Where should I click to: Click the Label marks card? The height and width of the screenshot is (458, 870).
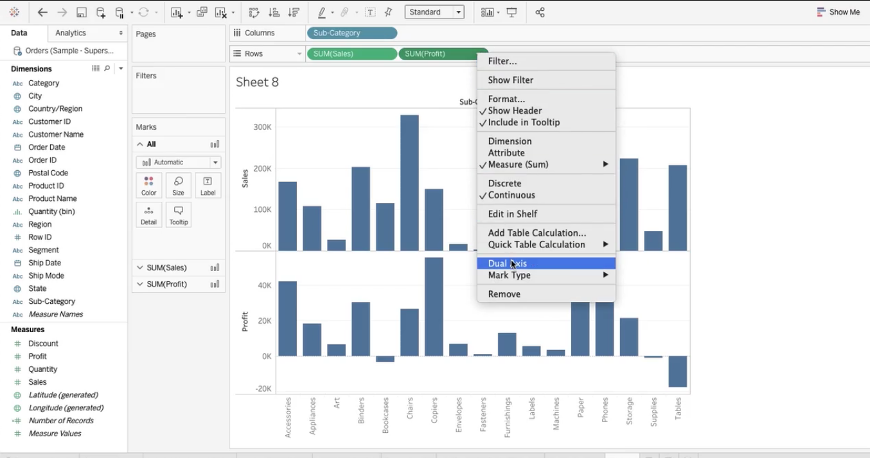(x=208, y=186)
